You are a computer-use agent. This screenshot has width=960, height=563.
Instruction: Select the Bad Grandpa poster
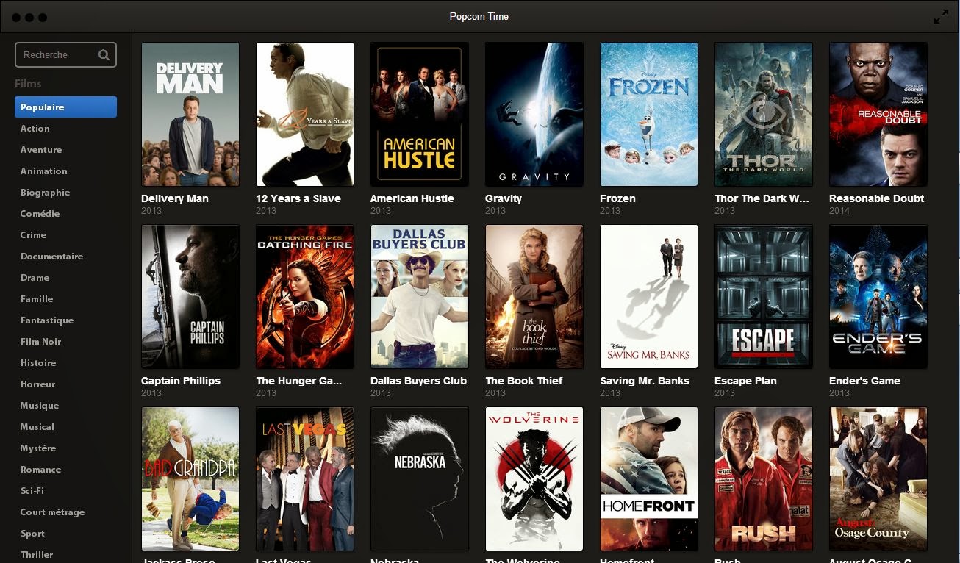click(x=190, y=478)
